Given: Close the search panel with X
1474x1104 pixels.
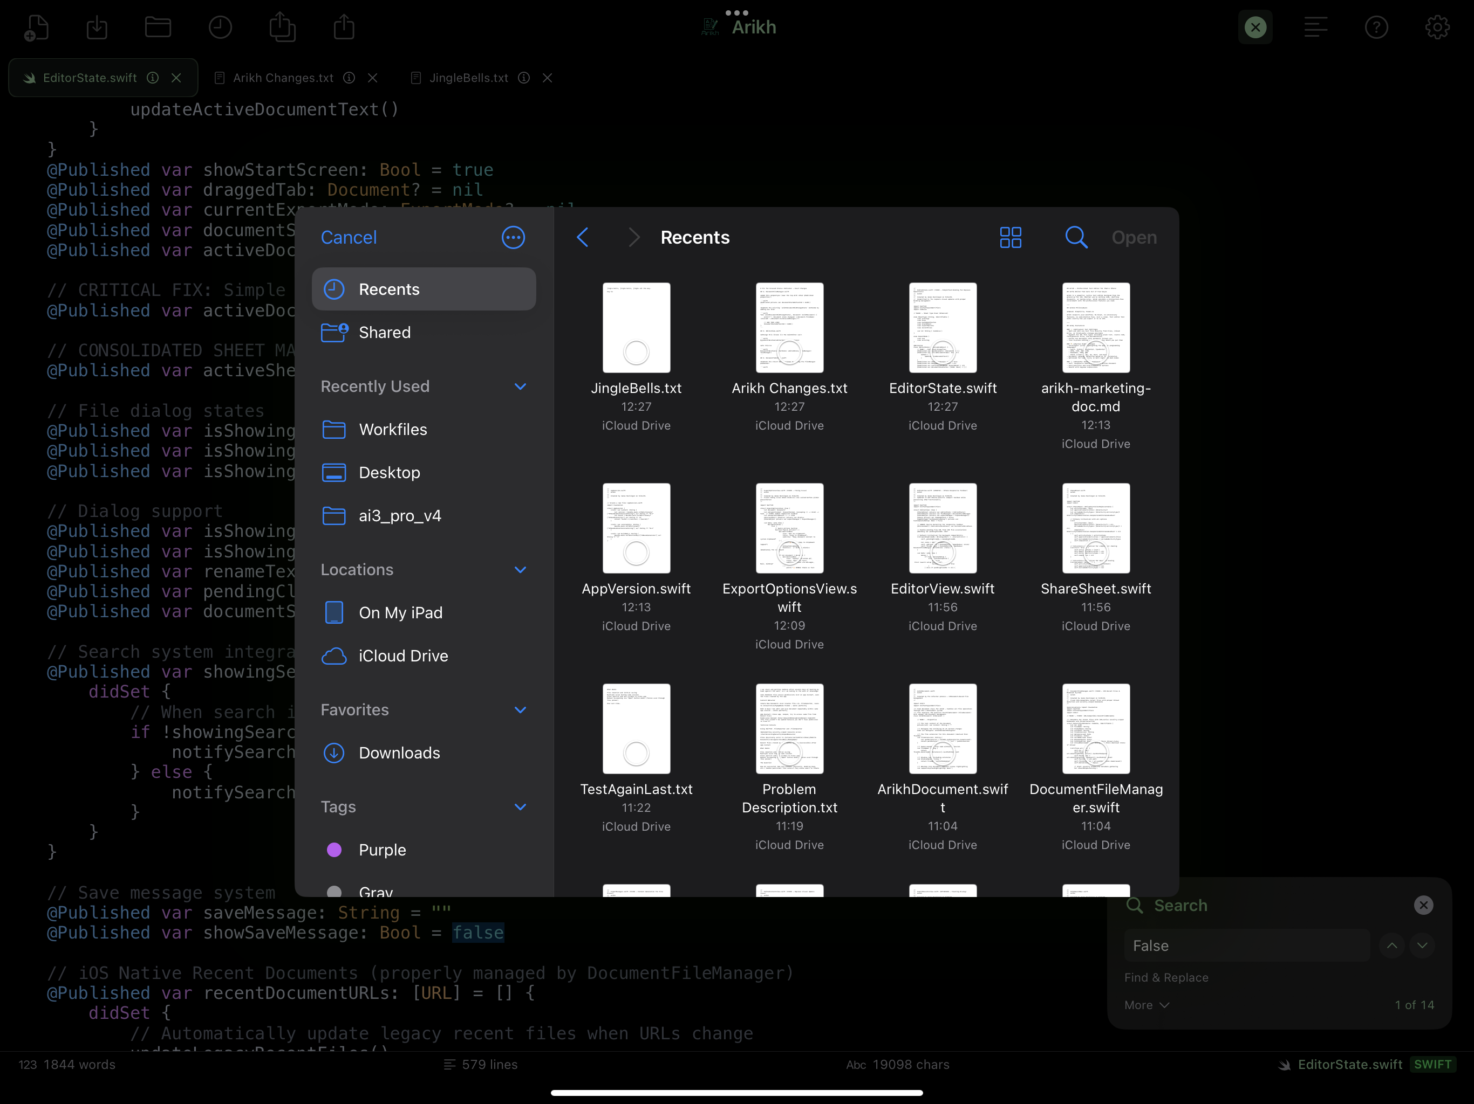Looking at the screenshot, I should (x=1423, y=905).
